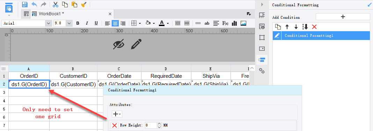Click the add new worksheet icon
The width and height of the screenshot is (373, 131).
click(x=26, y=14)
